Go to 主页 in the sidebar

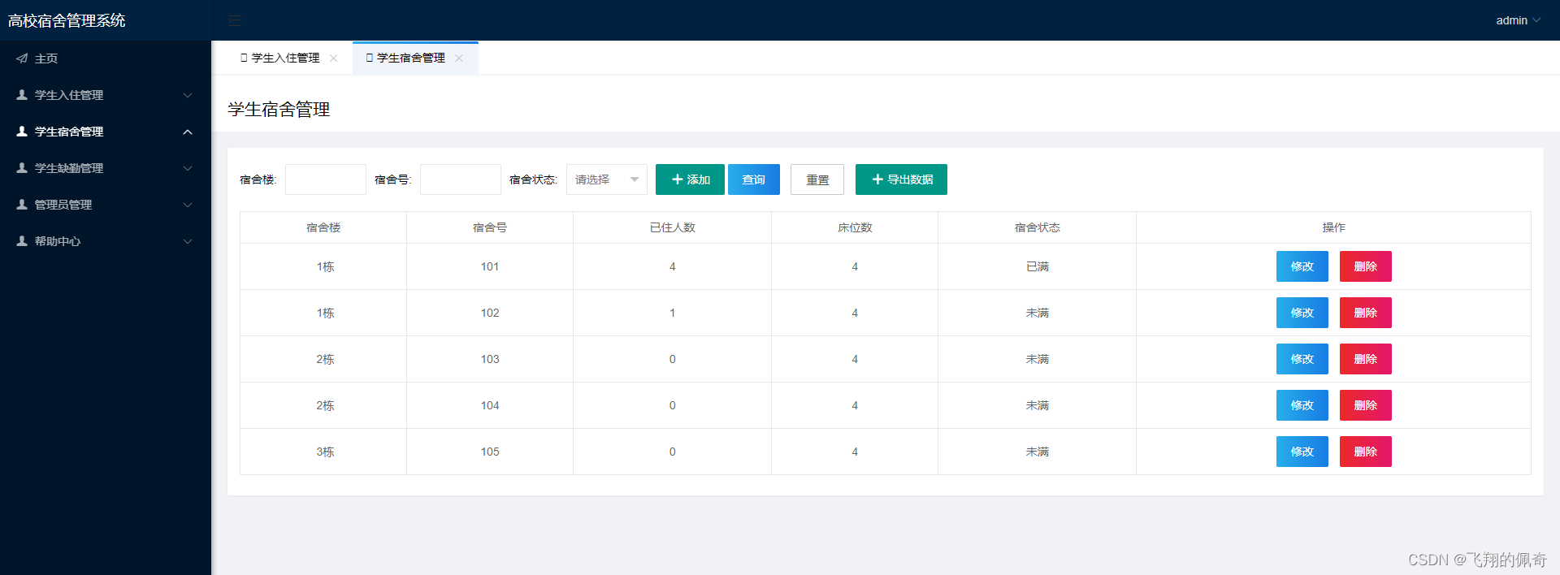tap(106, 58)
